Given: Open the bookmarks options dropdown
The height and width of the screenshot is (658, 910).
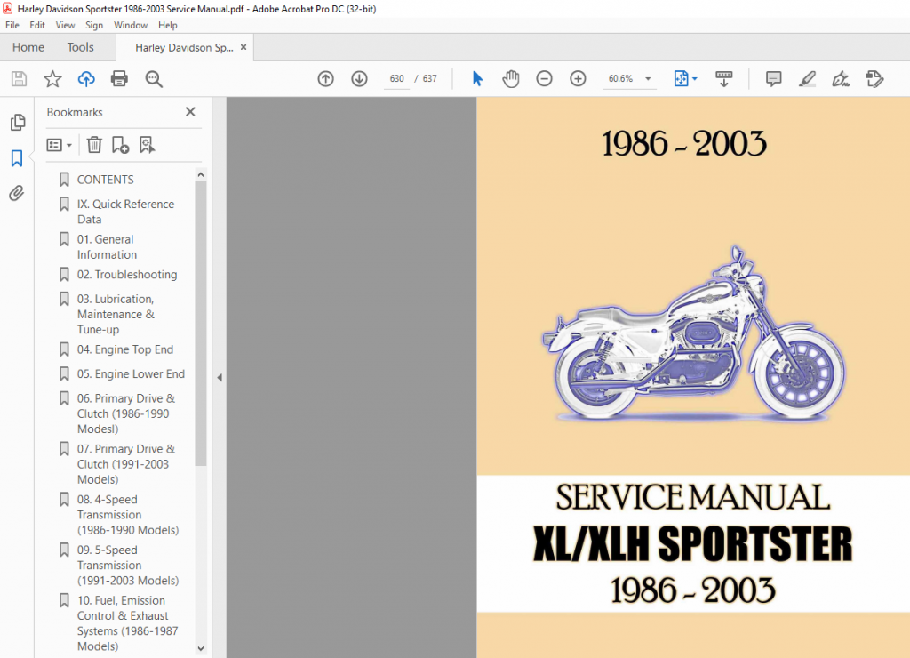Looking at the screenshot, I should click(59, 145).
